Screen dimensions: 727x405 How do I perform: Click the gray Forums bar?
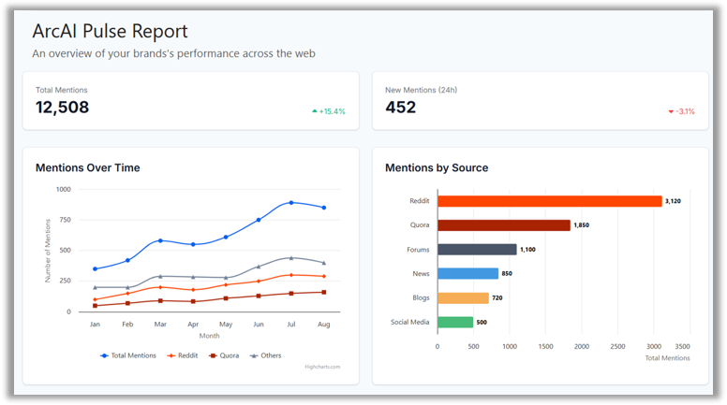click(x=477, y=250)
